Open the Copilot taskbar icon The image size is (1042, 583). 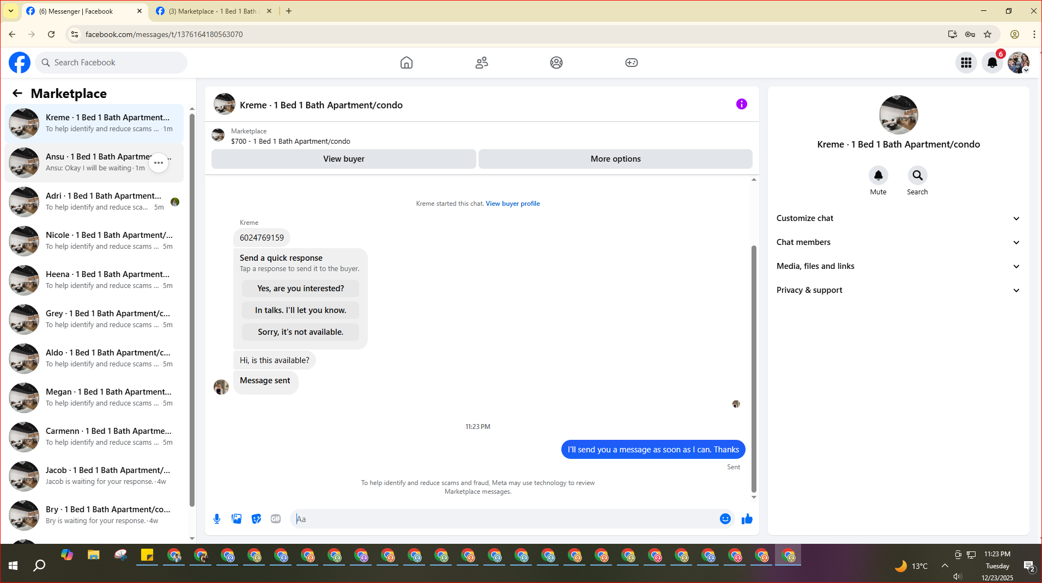click(x=67, y=555)
